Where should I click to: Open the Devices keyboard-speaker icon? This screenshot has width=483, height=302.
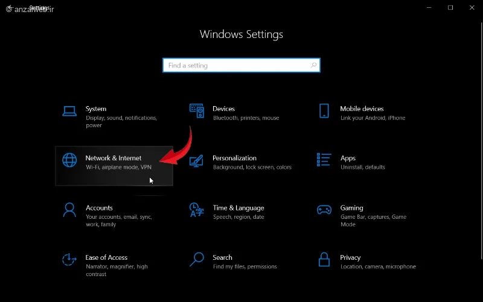pyautogui.click(x=197, y=111)
